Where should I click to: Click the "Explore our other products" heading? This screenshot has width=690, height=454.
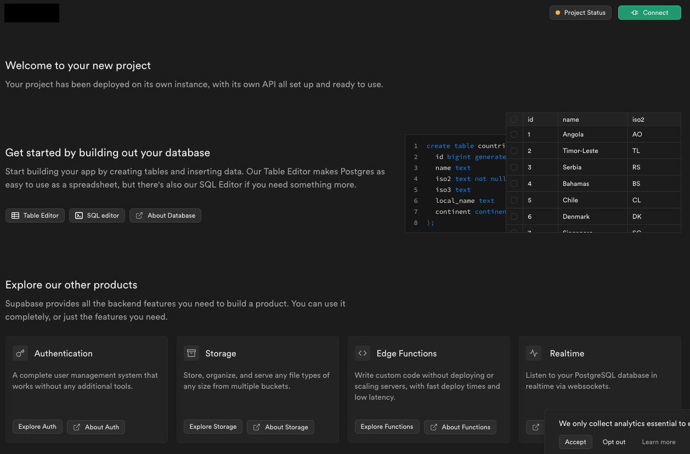[71, 285]
